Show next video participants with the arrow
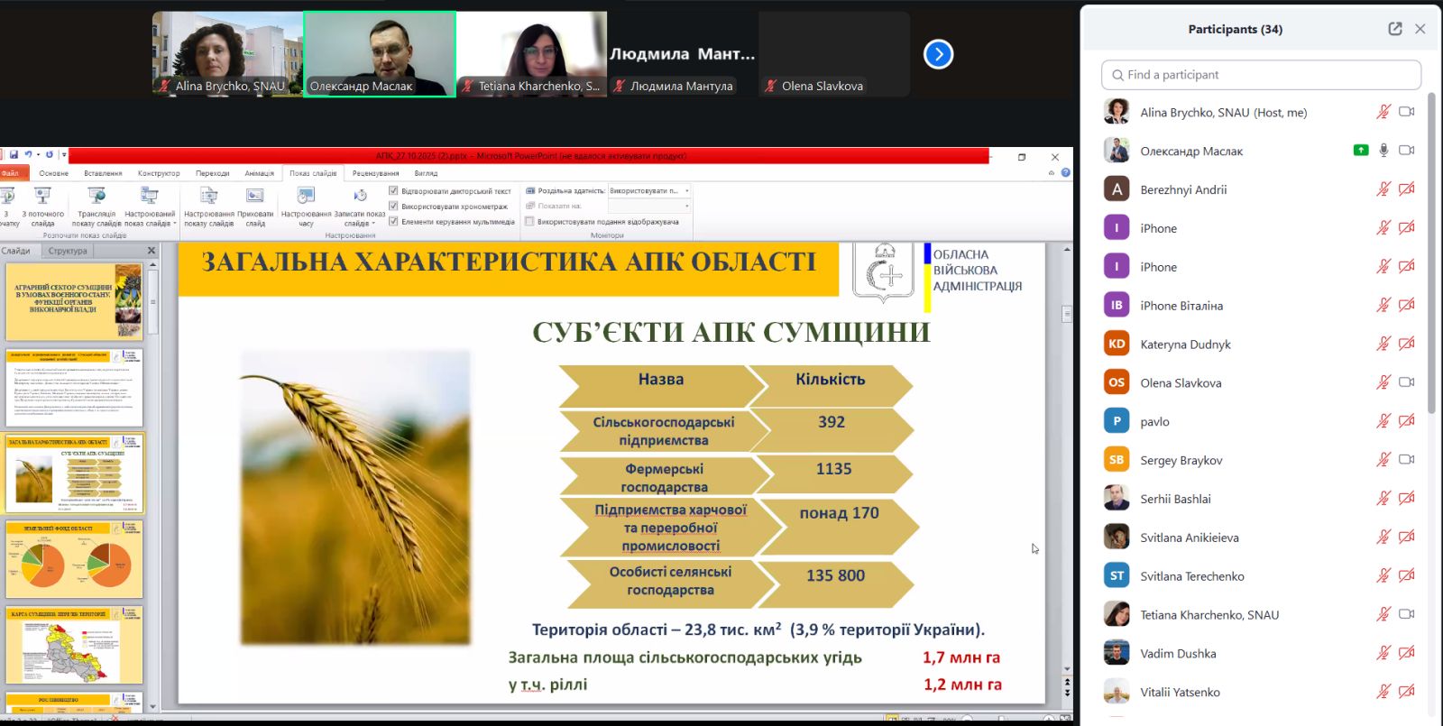Screen dimensions: 1443x726 938,54
